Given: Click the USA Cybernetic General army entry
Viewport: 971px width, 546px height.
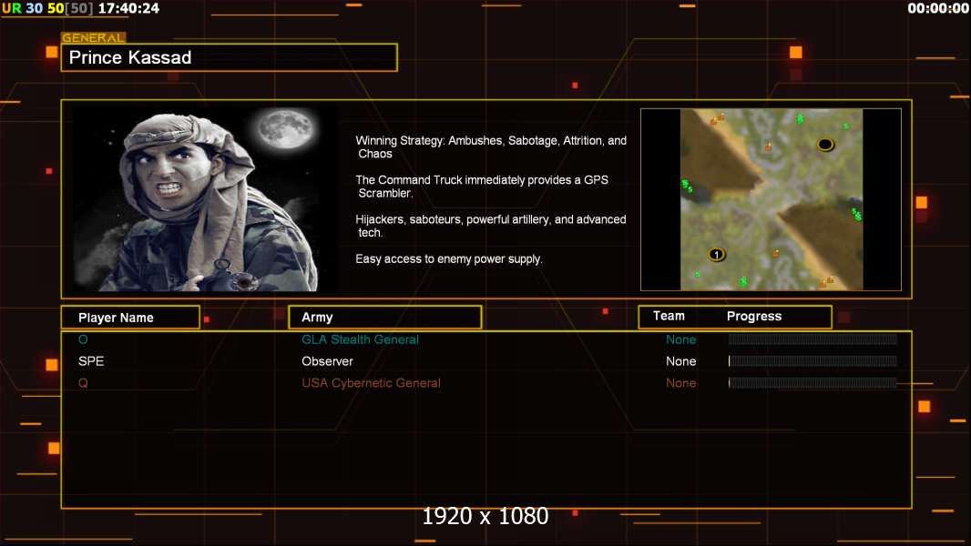Looking at the screenshot, I should coord(371,383).
